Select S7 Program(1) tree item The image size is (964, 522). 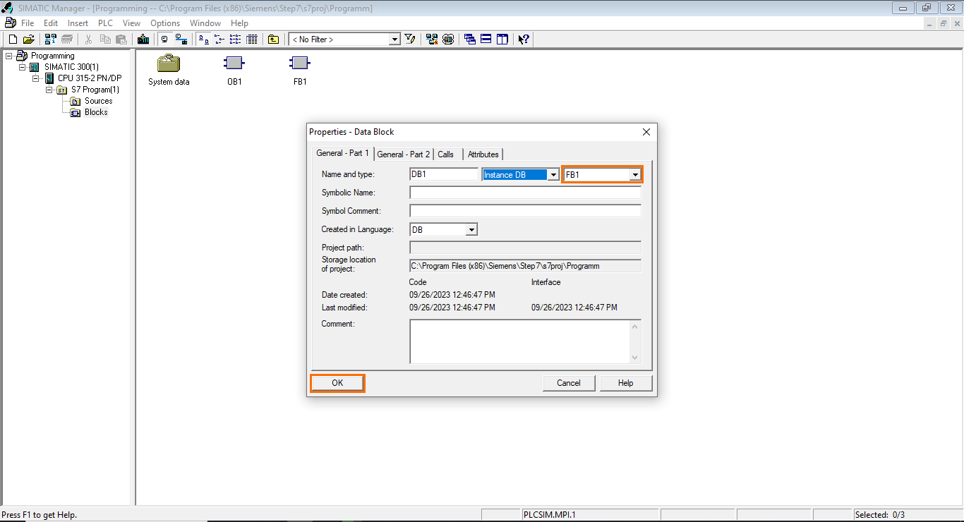coord(95,90)
